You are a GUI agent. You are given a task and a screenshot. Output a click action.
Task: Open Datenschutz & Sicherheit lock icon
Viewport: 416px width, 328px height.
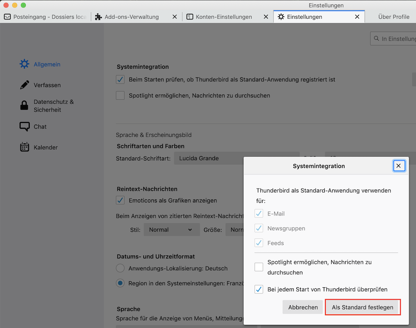24,105
